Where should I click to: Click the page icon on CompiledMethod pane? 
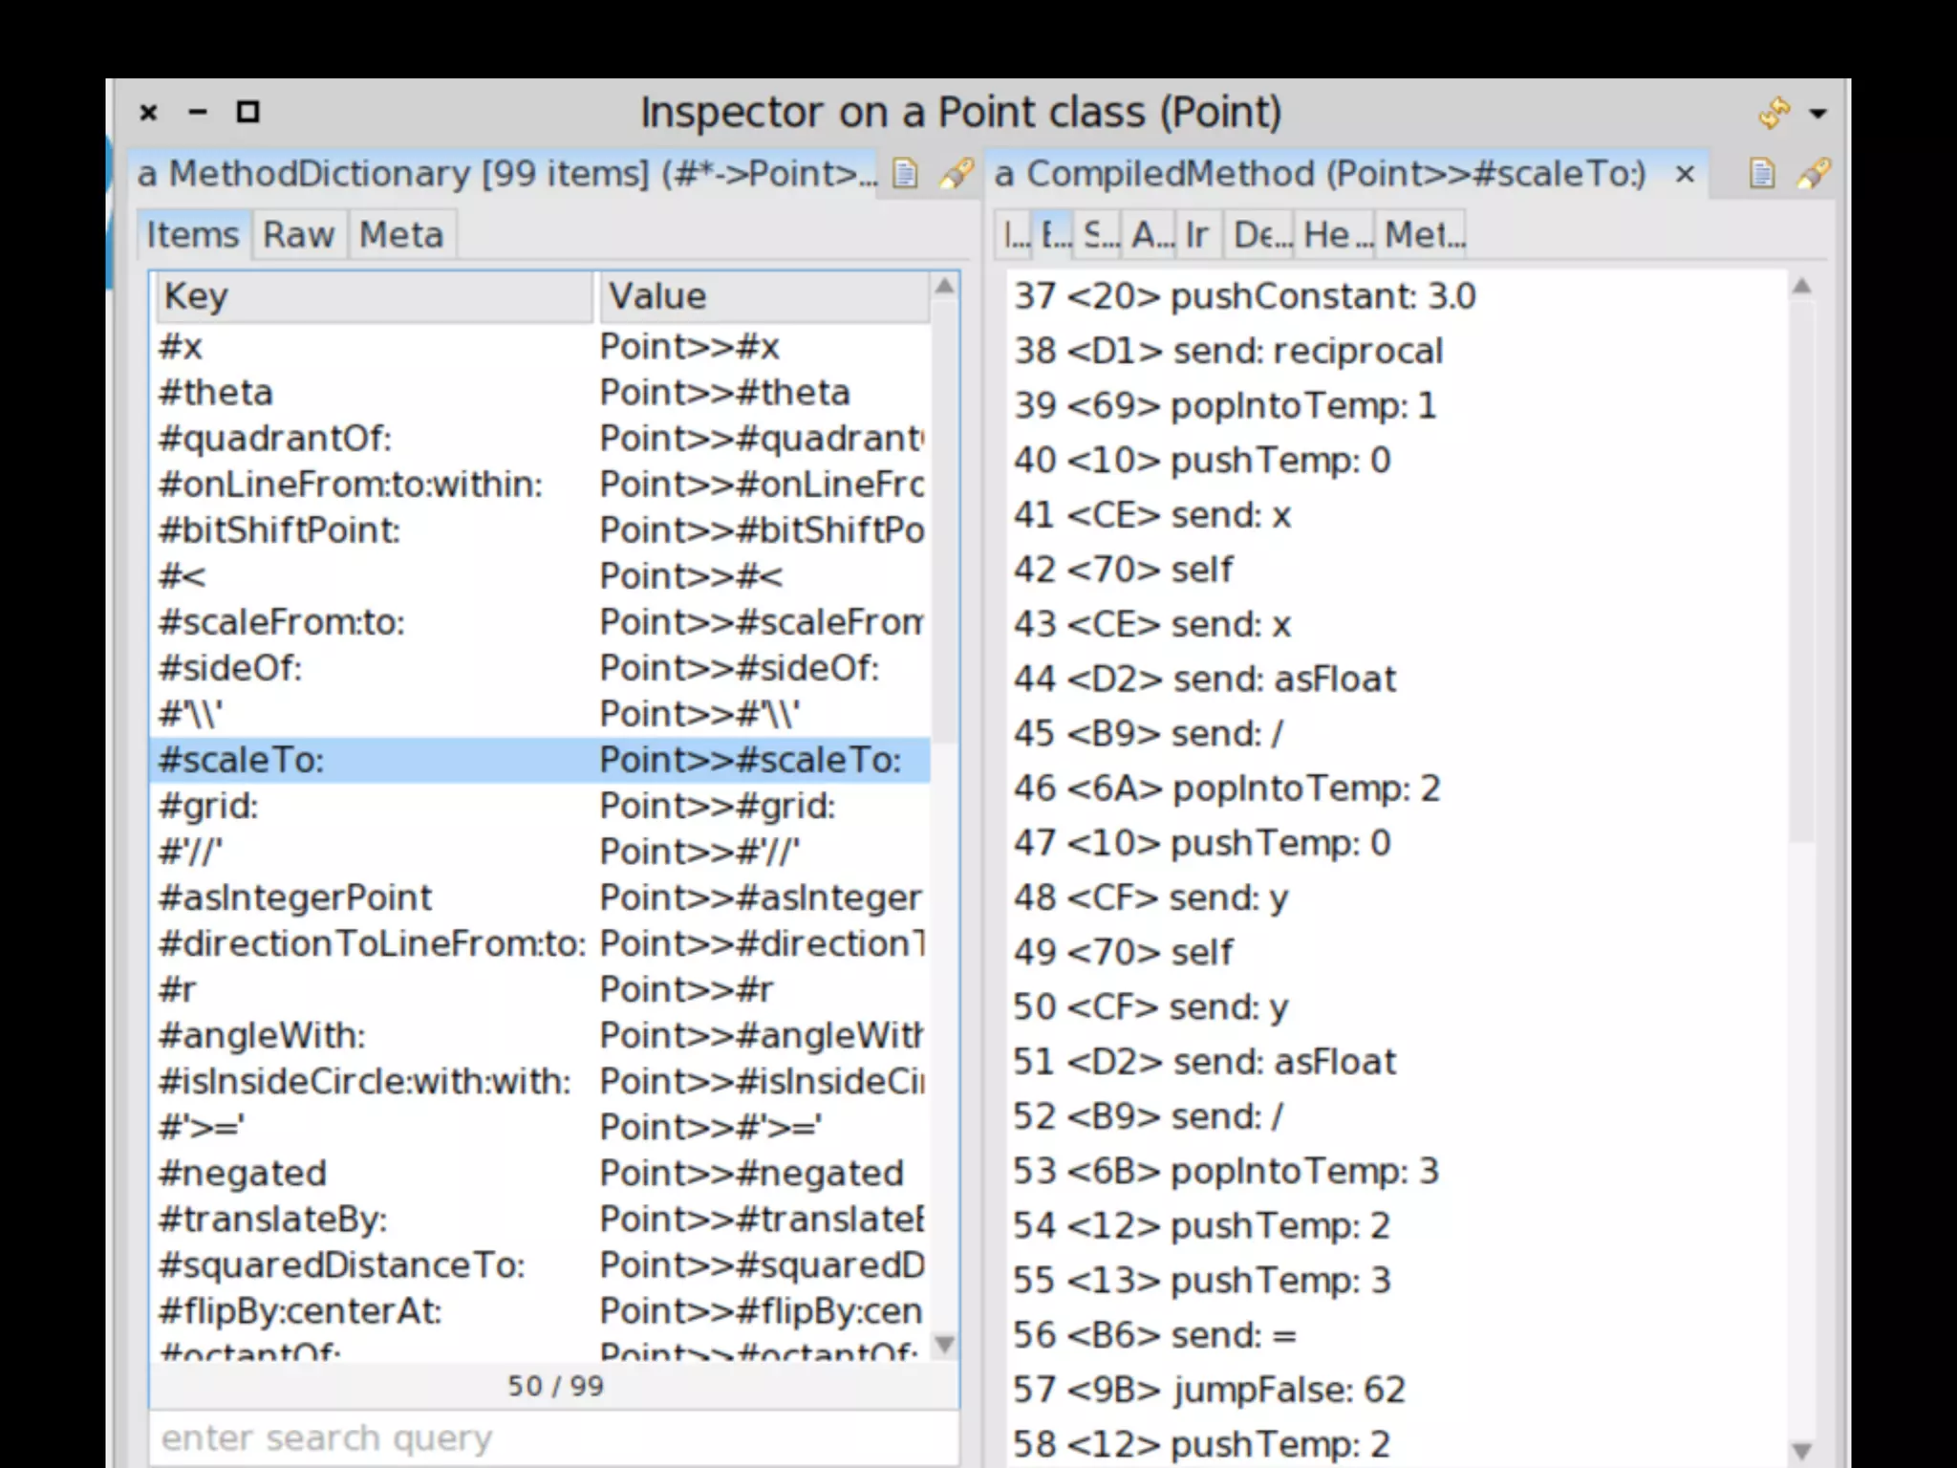[x=1762, y=174]
